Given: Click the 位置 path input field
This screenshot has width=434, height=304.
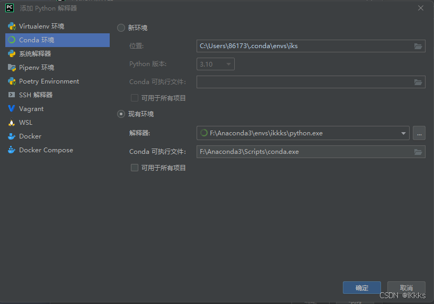Looking at the screenshot, I should pos(311,46).
